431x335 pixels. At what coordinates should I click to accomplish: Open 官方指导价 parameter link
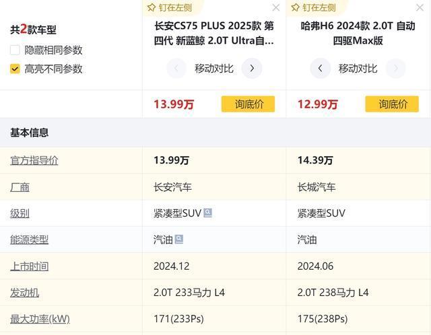click(x=34, y=160)
